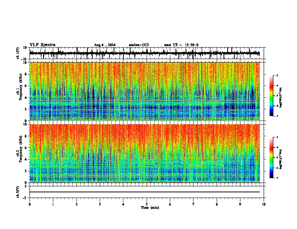Click the "9" tick on the Time axis
Viewport: 297px width, 229px height.
click(240, 204)
